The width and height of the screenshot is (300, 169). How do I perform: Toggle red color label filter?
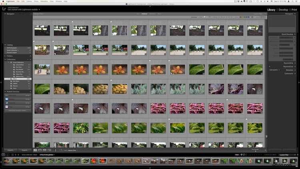240,17
